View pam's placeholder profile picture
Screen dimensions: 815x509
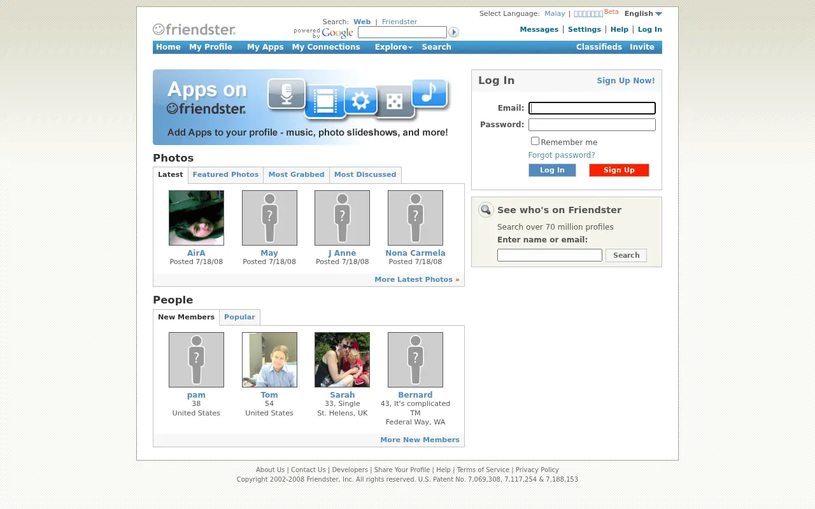pos(196,359)
